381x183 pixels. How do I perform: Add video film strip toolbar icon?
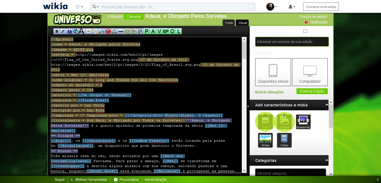[140, 31]
